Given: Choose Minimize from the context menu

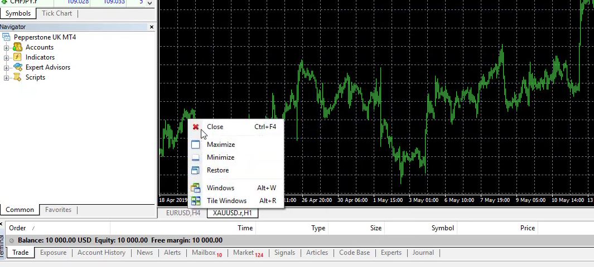Looking at the screenshot, I should pyautogui.click(x=235, y=157).
